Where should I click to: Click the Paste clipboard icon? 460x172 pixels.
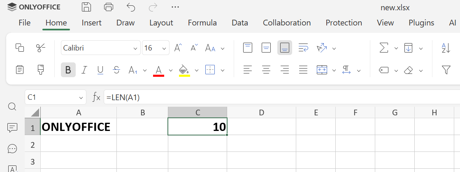(x=20, y=70)
